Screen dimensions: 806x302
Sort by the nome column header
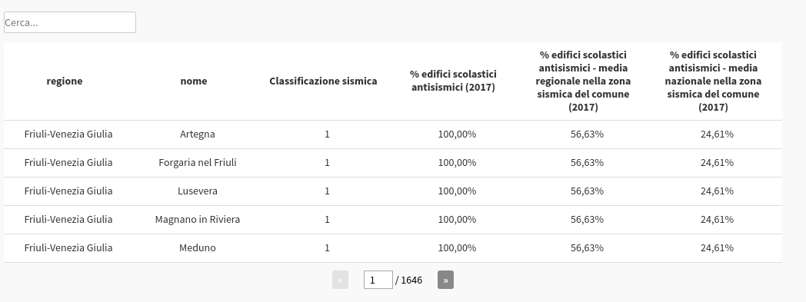coord(194,81)
